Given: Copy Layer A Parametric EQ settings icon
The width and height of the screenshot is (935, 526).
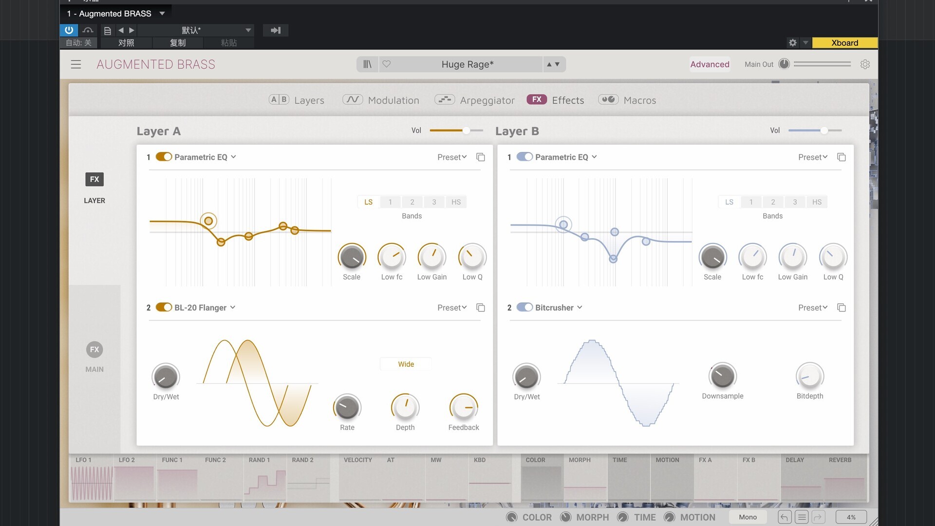Looking at the screenshot, I should pyautogui.click(x=481, y=157).
